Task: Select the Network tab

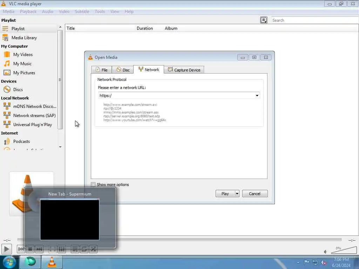Action: click(149, 69)
